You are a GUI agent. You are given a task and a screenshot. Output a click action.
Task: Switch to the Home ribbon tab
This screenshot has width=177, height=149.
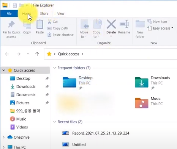click(27, 13)
